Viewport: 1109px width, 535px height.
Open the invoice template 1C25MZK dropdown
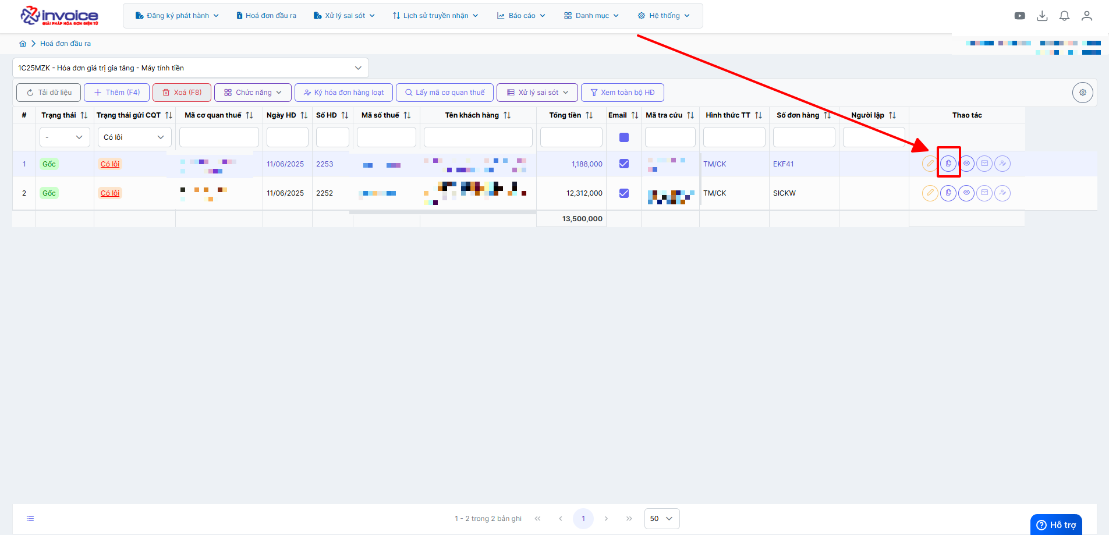(x=190, y=68)
